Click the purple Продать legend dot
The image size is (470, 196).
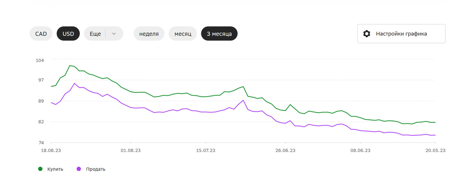79,169
